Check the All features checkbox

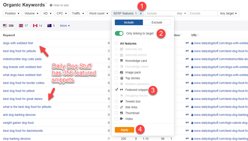tap(117, 44)
